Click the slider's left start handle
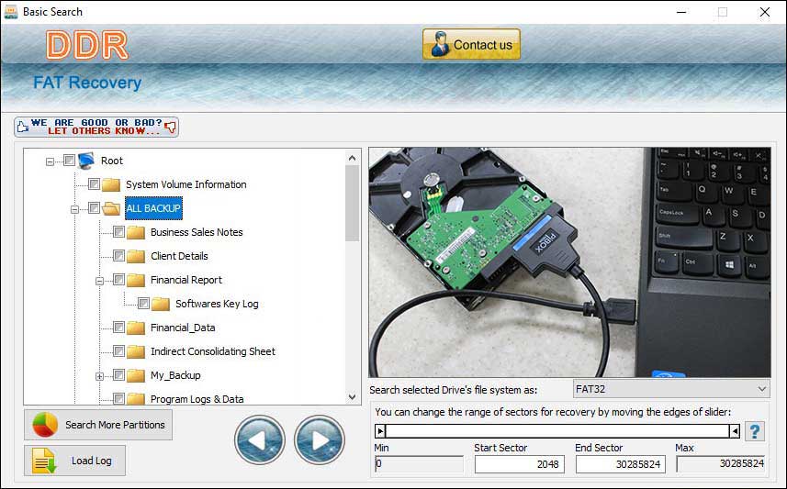Image resolution: width=787 pixels, height=489 pixels. (x=380, y=431)
